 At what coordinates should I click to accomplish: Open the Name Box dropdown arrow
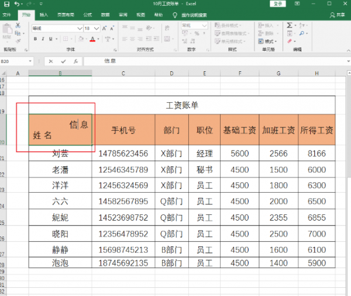click(x=30, y=61)
